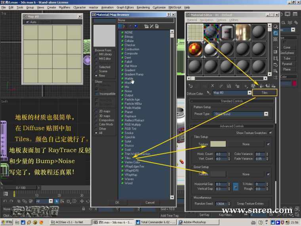Select the Mtl Library radio button
The width and height of the screenshot is (301, 226).
96,54
